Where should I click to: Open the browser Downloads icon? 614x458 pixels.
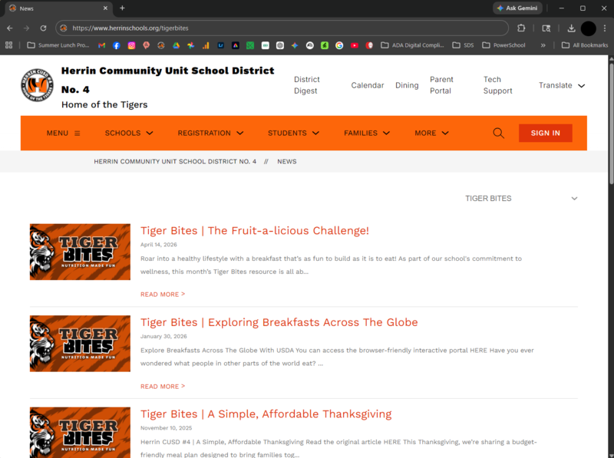tap(571, 27)
